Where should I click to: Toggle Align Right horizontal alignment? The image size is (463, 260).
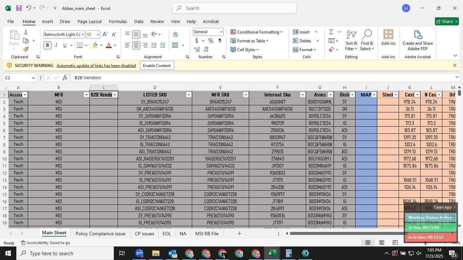(x=145, y=45)
